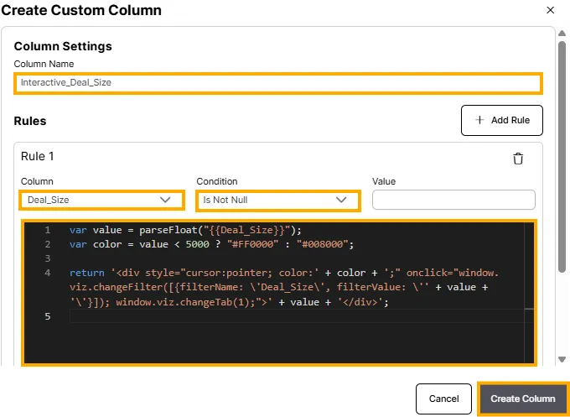Click line number 3 in editor gutter

click(x=48, y=258)
